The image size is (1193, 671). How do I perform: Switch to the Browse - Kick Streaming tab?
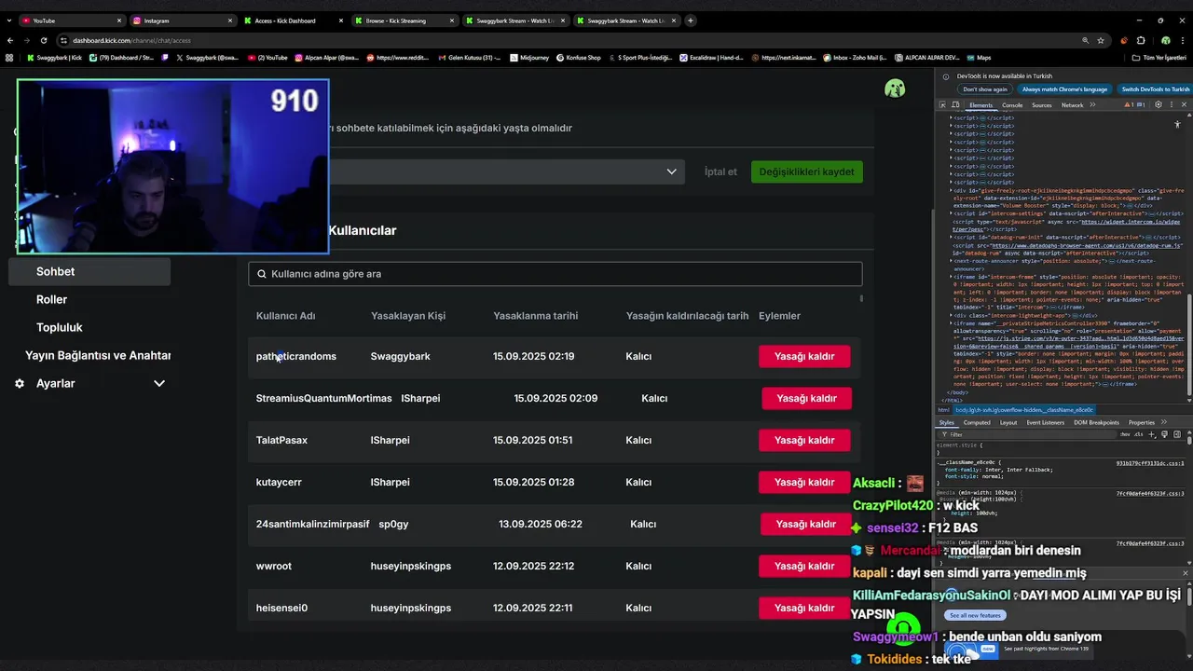(405, 20)
